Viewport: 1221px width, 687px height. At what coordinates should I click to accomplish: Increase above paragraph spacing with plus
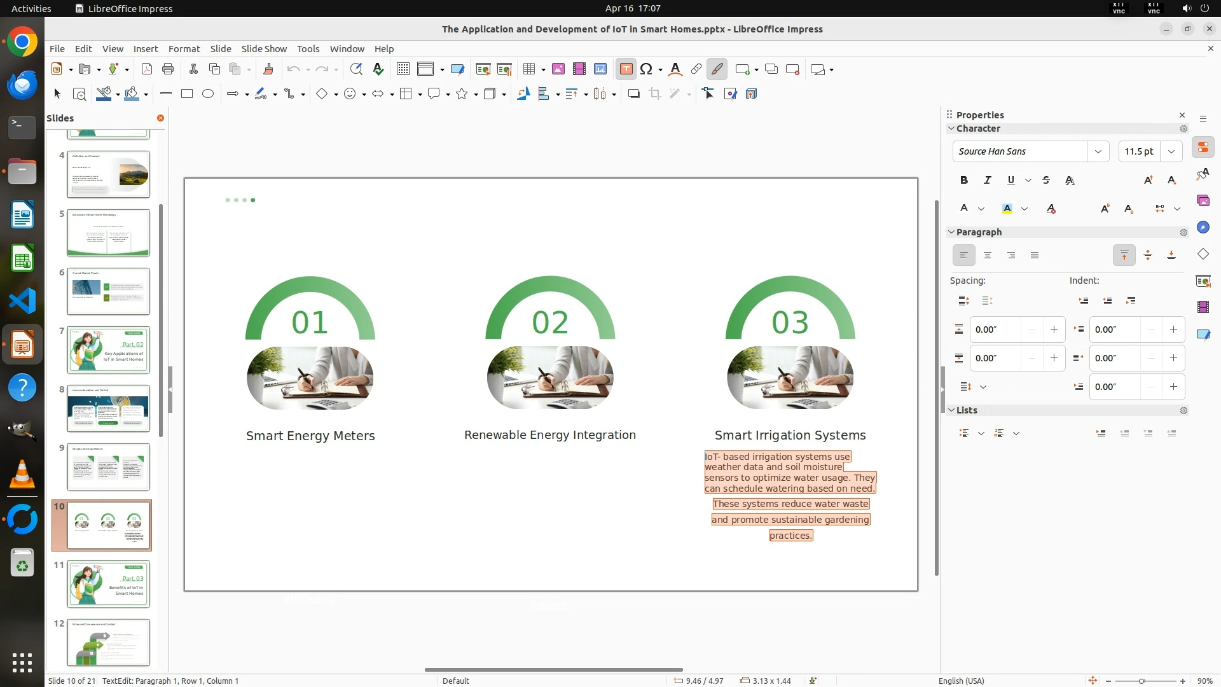coord(1054,330)
